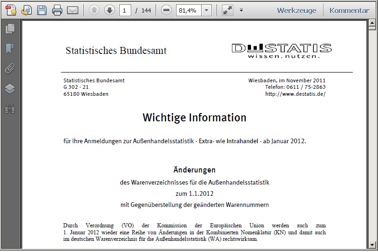Screen dimensions: 378x252
Task: Print the document using the printer icon
Action: [x=57, y=10]
